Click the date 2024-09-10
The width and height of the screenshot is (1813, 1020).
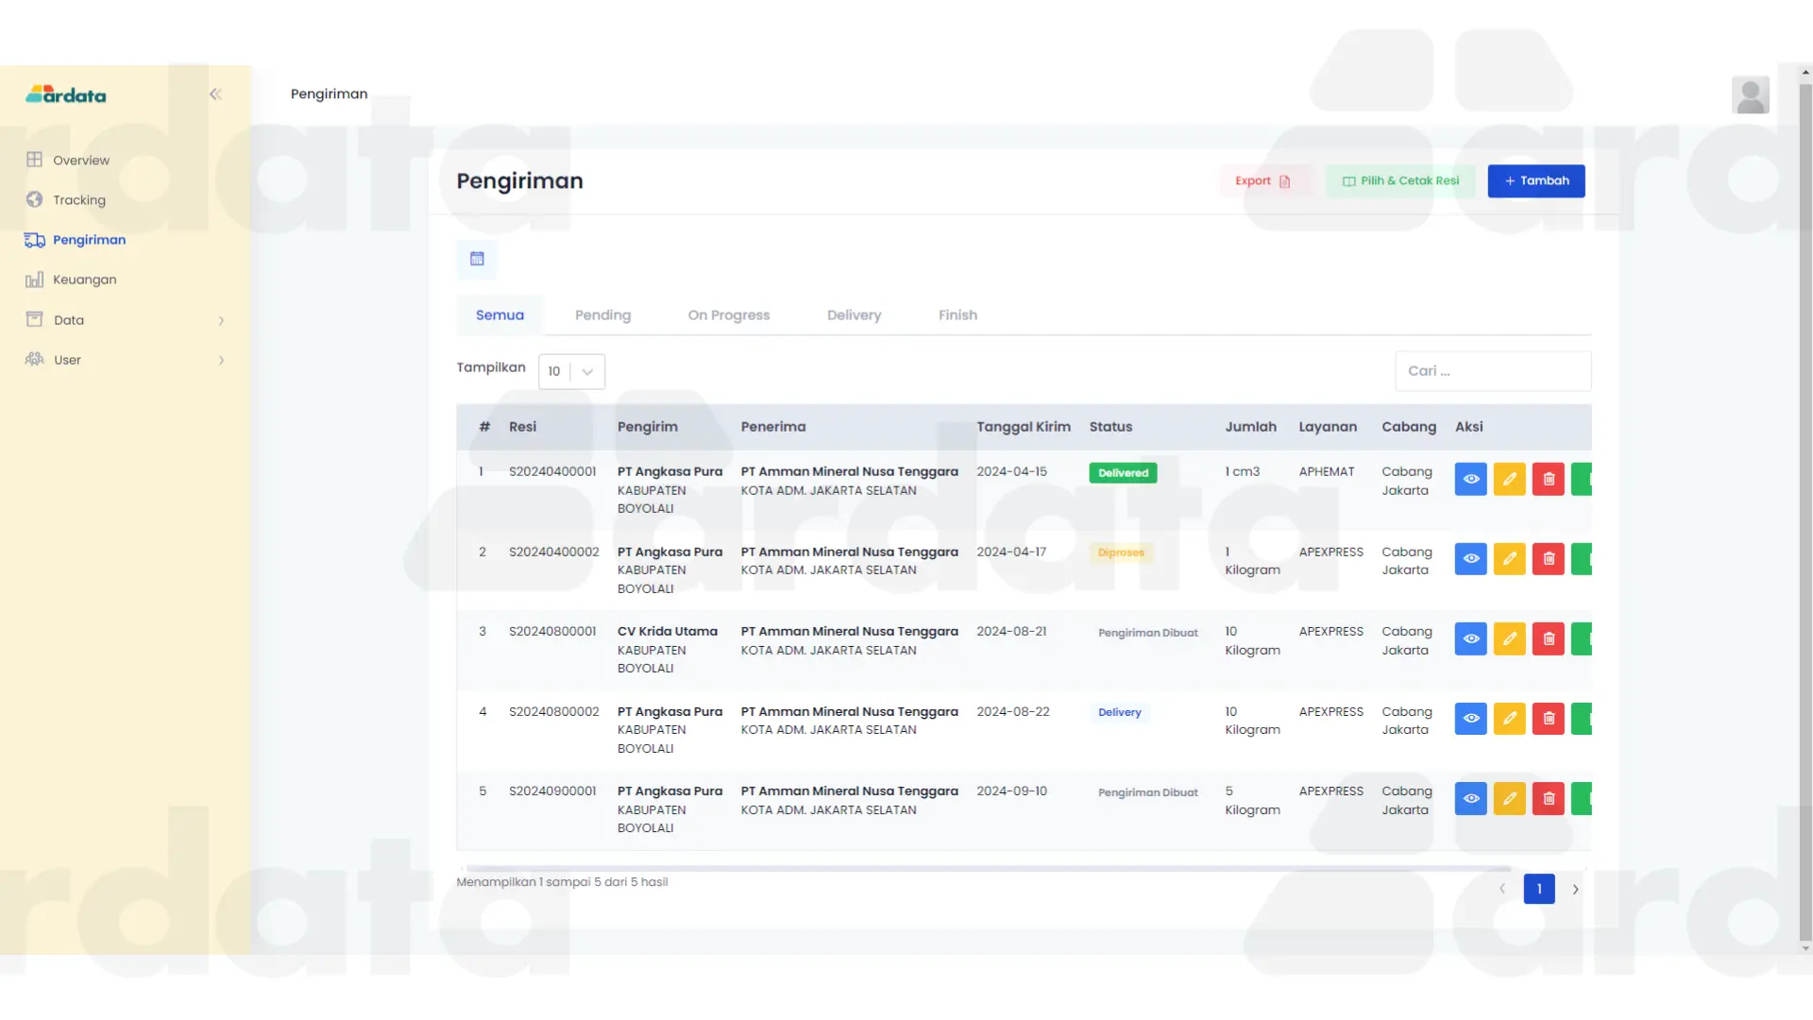(1011, 791)
